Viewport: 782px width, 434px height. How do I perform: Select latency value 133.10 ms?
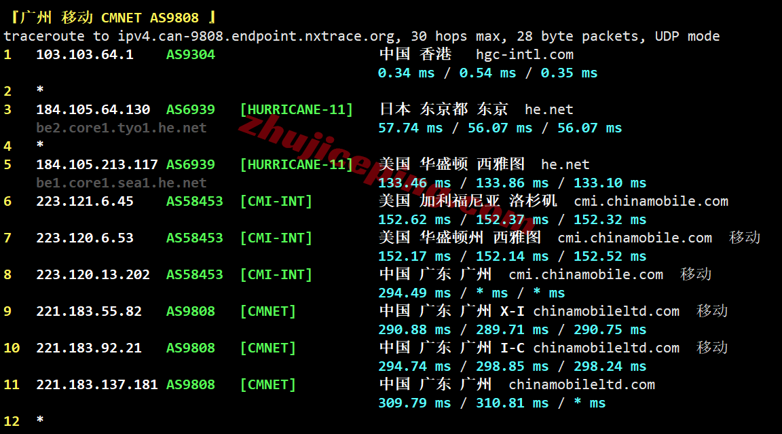[610, 183]
